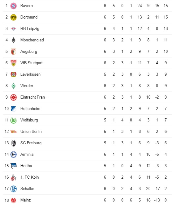
Task: Click the Wolfsburg green W logo
Action: pos(13,120)
